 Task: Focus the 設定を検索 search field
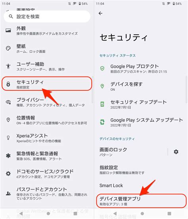coord(47,17)
